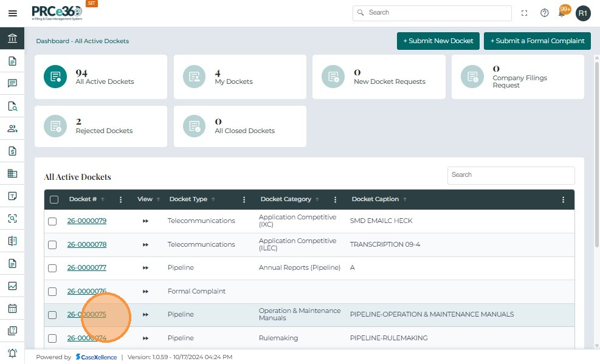Toggle fullscreen mode icon
This screenshot has height=364, width=600.
tap(525, 13)
